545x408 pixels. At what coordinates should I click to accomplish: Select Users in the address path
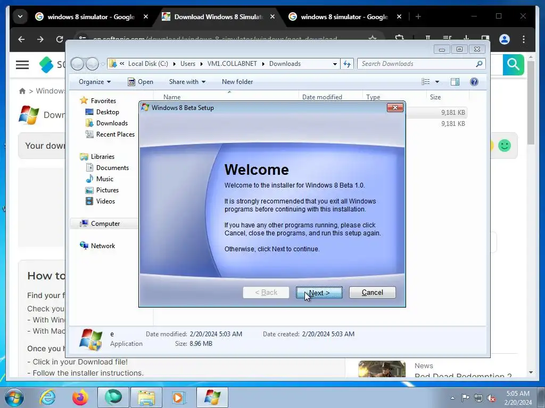click(188, 64)
